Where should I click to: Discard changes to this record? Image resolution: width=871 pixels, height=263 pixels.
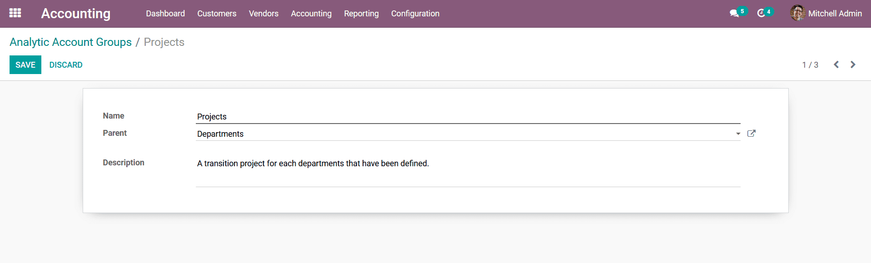pyautogui.click(x=66, y=65)
